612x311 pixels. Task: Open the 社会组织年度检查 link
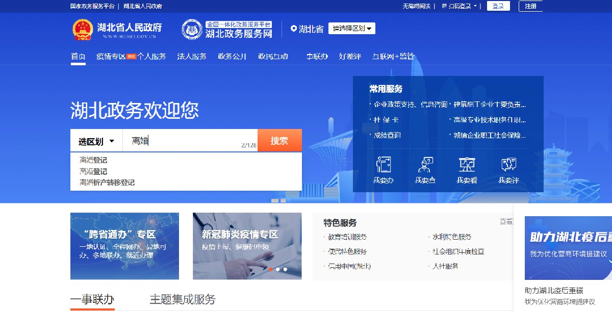458,251
